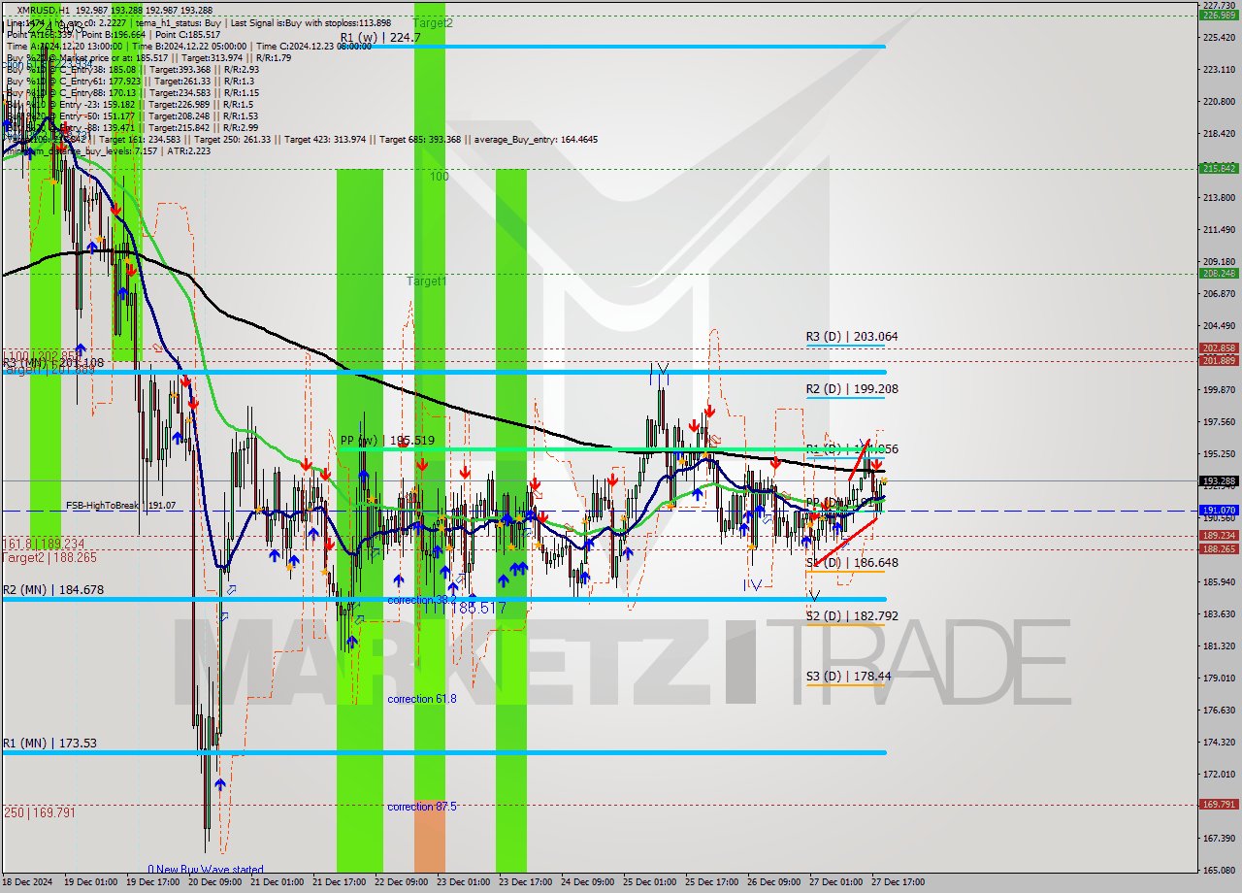Image resolution: width=1242 pixels, height=893 pixels.
Task: Click the R1 (MN) | 173.53 label
Action: coord(49,744)
